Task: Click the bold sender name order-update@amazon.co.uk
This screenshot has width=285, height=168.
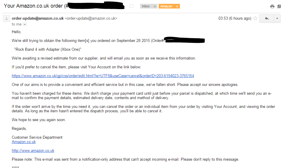Action: [38, 18]
